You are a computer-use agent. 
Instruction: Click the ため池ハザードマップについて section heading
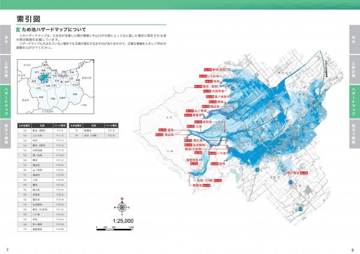point(53,29)
